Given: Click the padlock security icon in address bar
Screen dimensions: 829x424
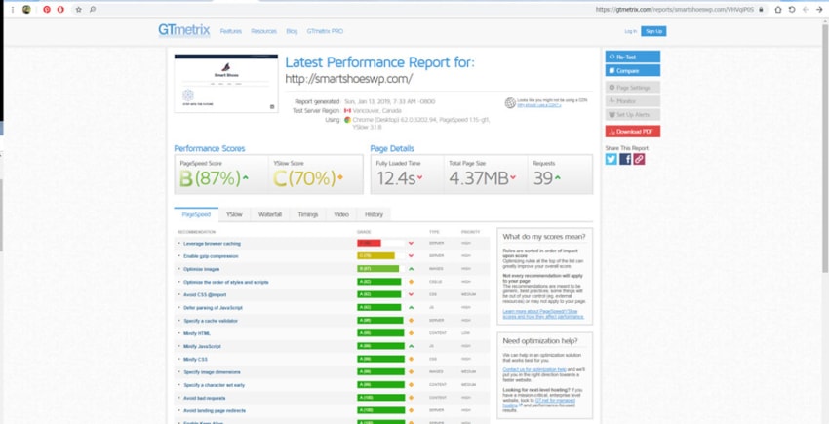Looking at the screenshot, I should [x=761, y=9].
